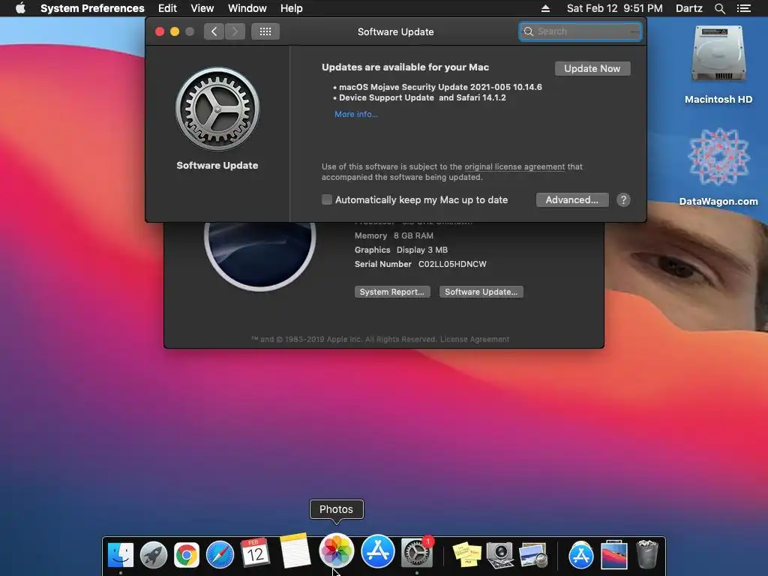The height and width of the screenshot is (576, 768).
Task: Open Safari compass icon in Dock
Action: click(220, 554)
